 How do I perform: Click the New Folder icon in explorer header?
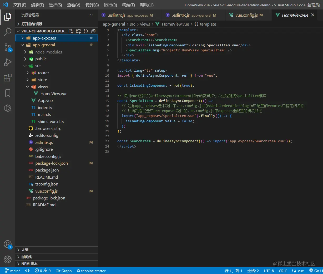(x=78, y=31)
